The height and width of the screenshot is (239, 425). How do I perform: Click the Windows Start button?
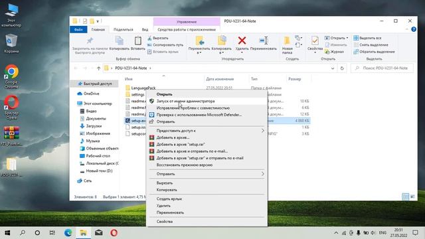(7, 232)
